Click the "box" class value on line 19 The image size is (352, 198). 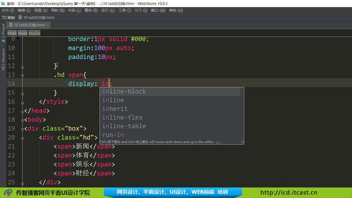tap(74, 128)
